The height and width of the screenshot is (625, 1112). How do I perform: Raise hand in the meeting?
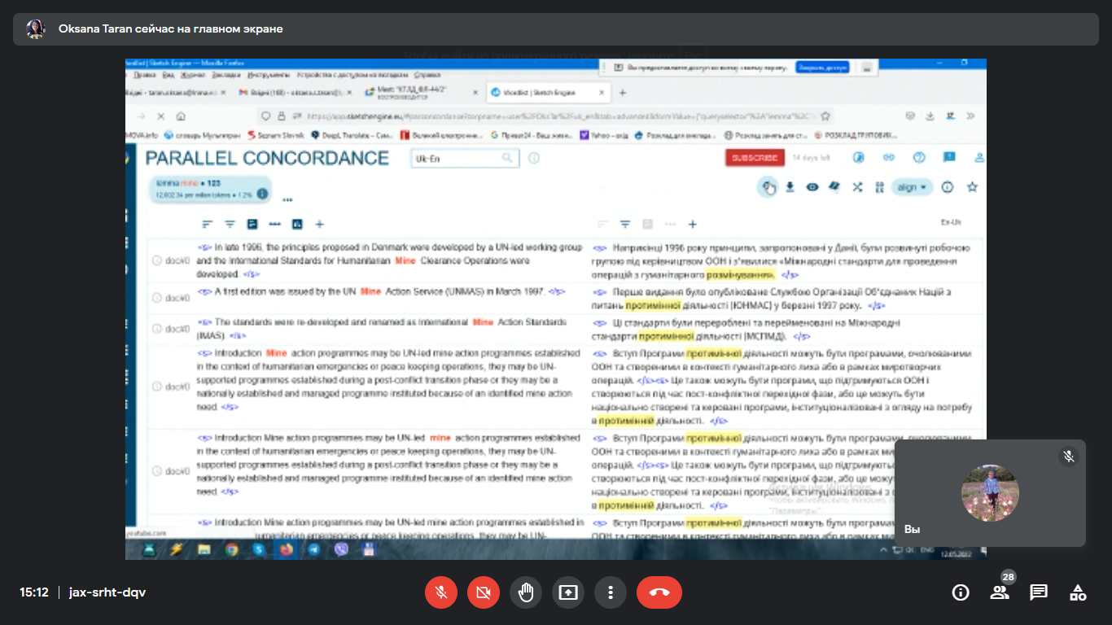point(526,592)
